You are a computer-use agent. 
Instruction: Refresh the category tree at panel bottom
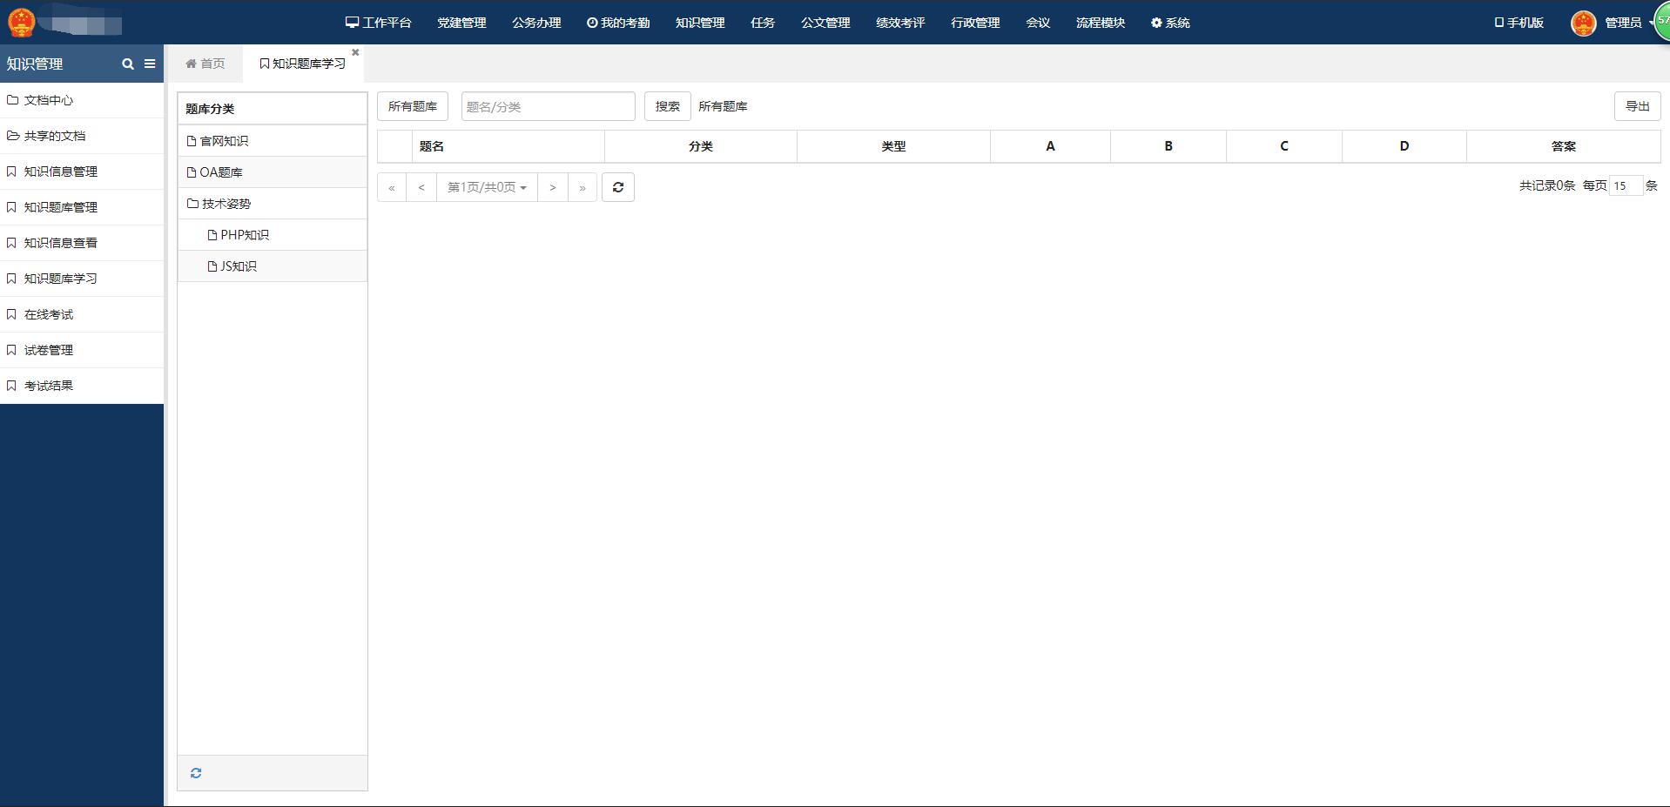pyautogui.click(x=196, y=773)
